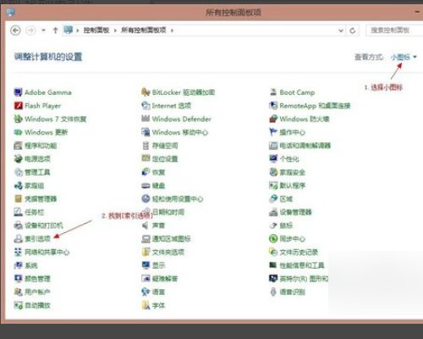Expand address bar history dropdown
This screenshot has height=339, width=423.
[341, 31]
